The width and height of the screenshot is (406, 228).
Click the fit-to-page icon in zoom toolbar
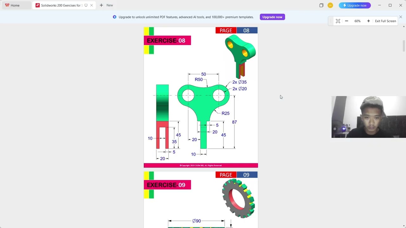tap(338, 21)
